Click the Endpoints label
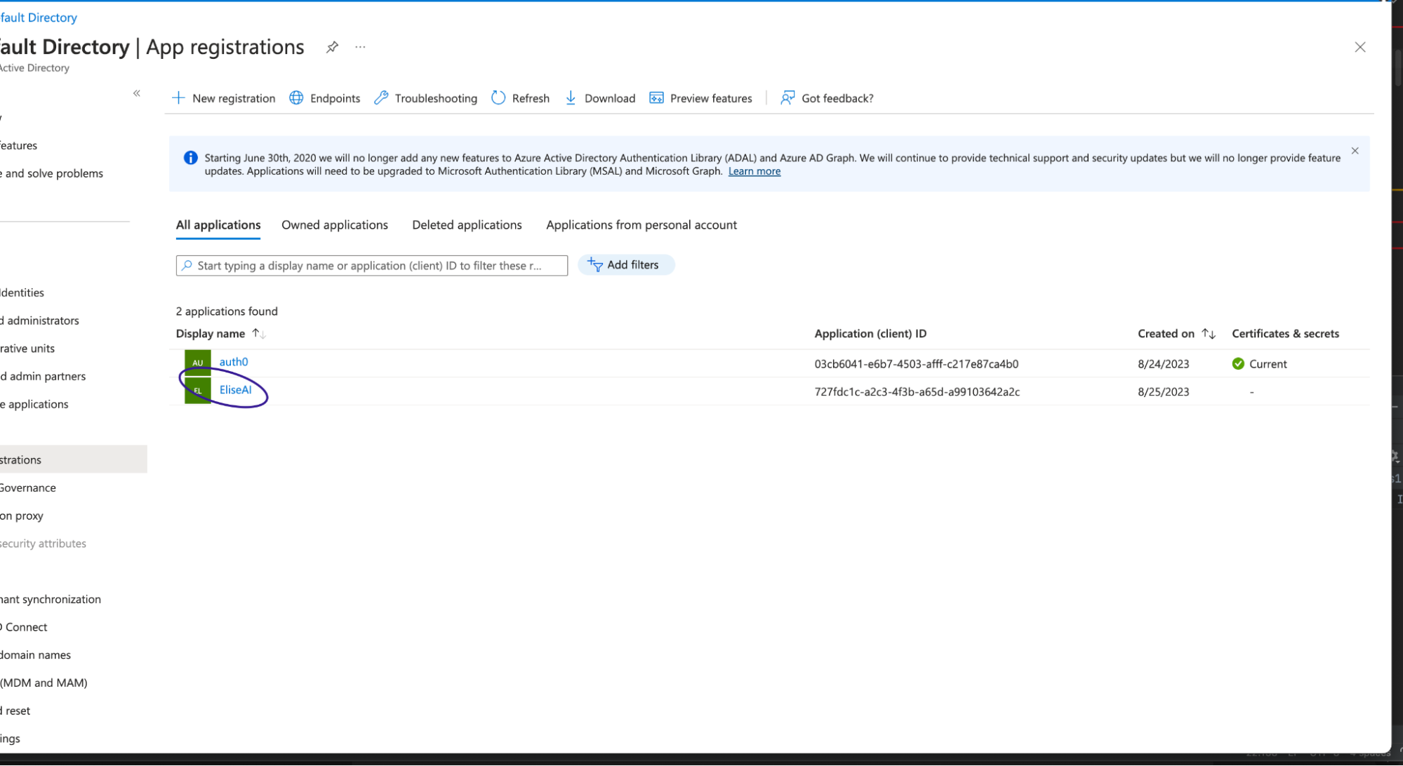Viewport: 1403px width, 766px height. (335, 98)
